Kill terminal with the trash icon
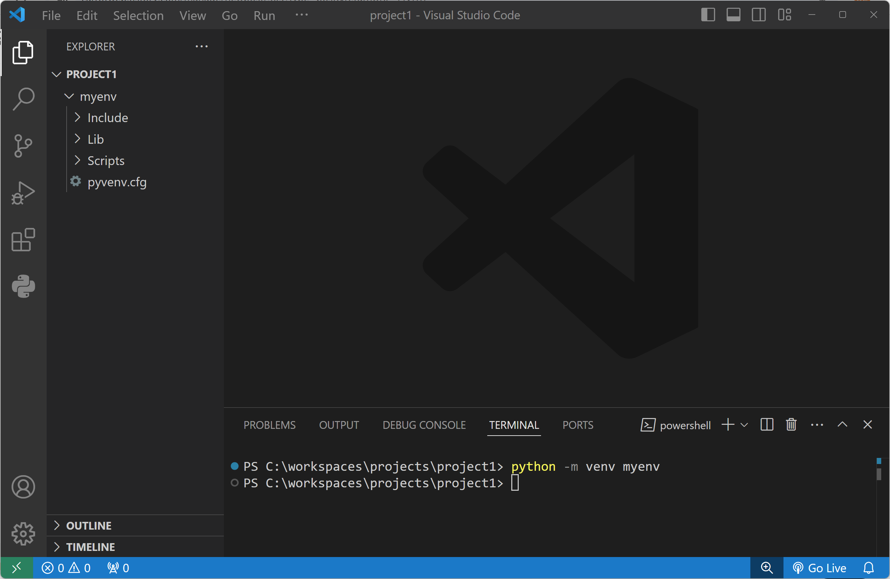890x579 pixels. [791, 424]
